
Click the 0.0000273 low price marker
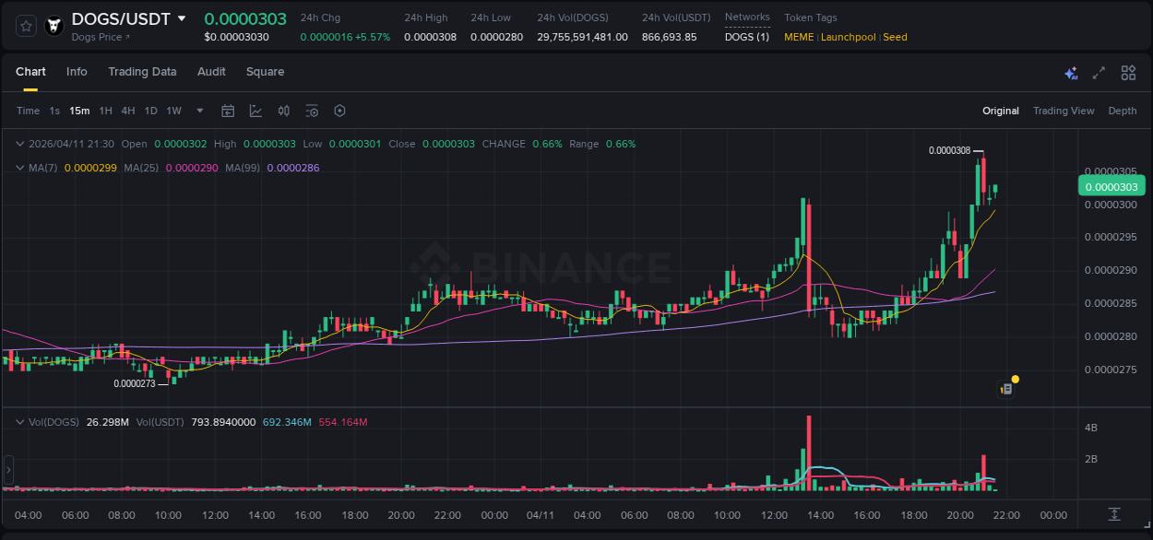tap(135, 383)
